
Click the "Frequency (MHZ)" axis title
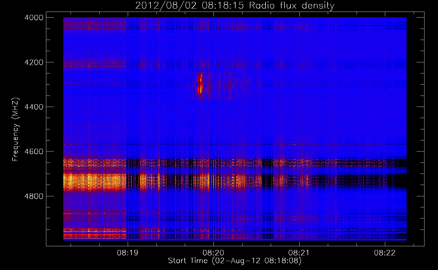[16, 130]
